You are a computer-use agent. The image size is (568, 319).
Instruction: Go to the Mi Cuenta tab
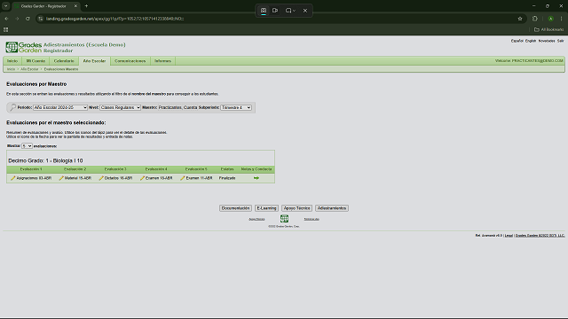click(x=35, y=61)
